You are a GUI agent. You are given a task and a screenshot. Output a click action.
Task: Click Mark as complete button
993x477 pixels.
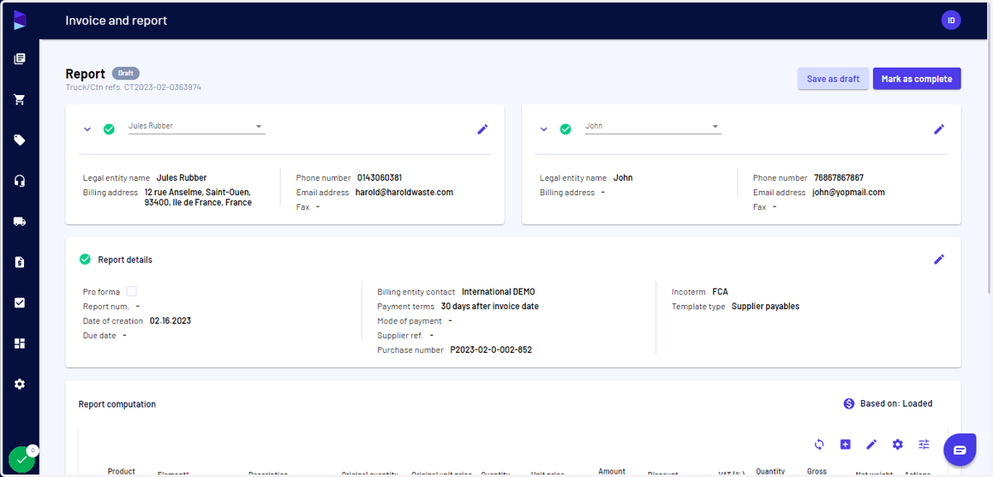(917, 79)
